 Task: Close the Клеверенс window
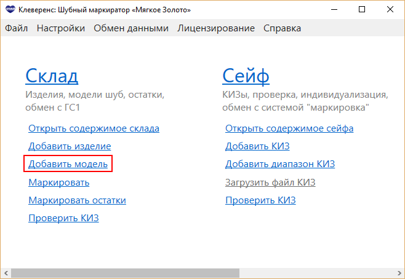click(390, 10)
